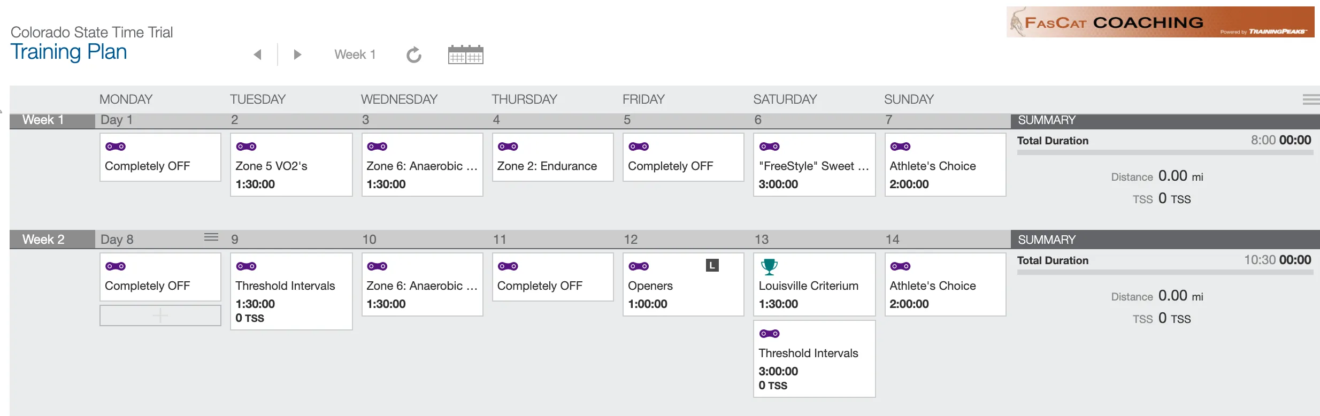The height and width of the screenshot is (416, 1320).
Task: Click Week 1 Total Duration progress bar
Action: coord(1165,152)
